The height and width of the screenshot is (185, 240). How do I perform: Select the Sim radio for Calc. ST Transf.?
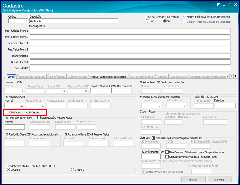[165, 21]
